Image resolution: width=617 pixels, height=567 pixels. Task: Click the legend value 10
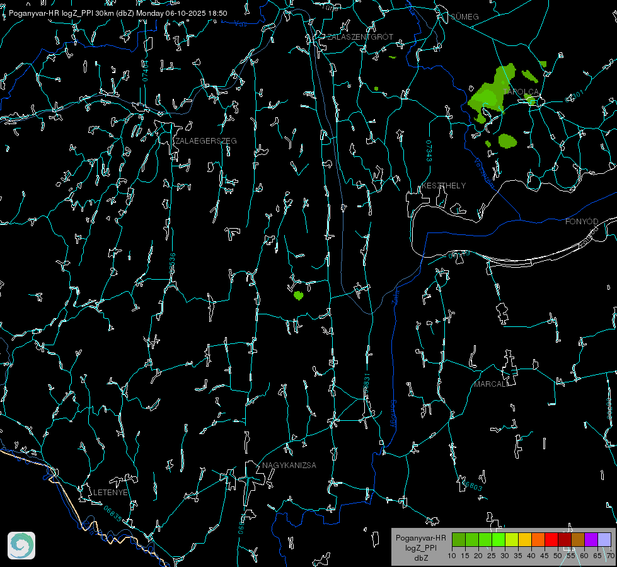(452, 556)
